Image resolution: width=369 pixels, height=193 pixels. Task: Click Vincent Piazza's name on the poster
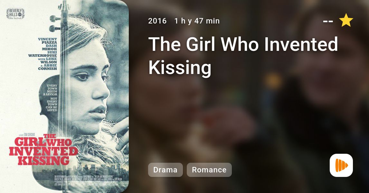coord(48,41)
